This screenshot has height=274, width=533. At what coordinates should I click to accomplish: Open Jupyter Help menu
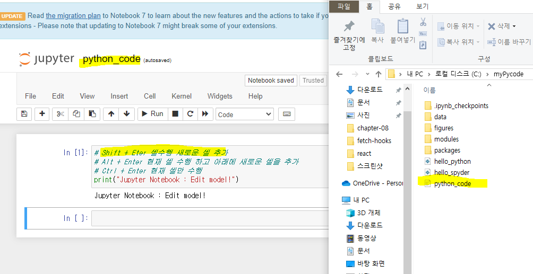coord(255,96)
